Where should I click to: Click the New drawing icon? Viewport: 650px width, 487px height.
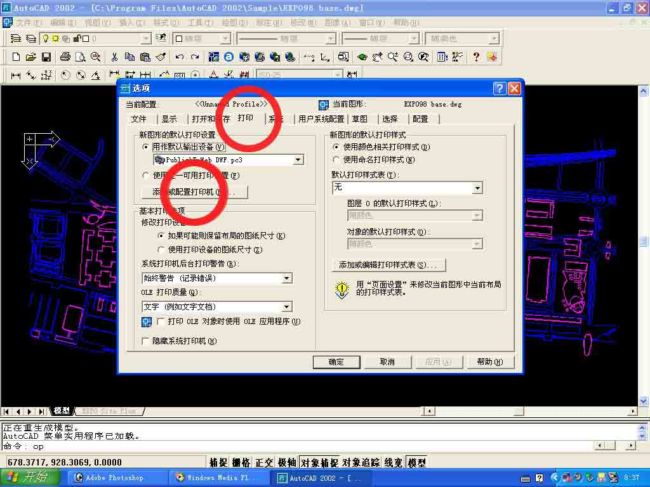click(16, 56)
